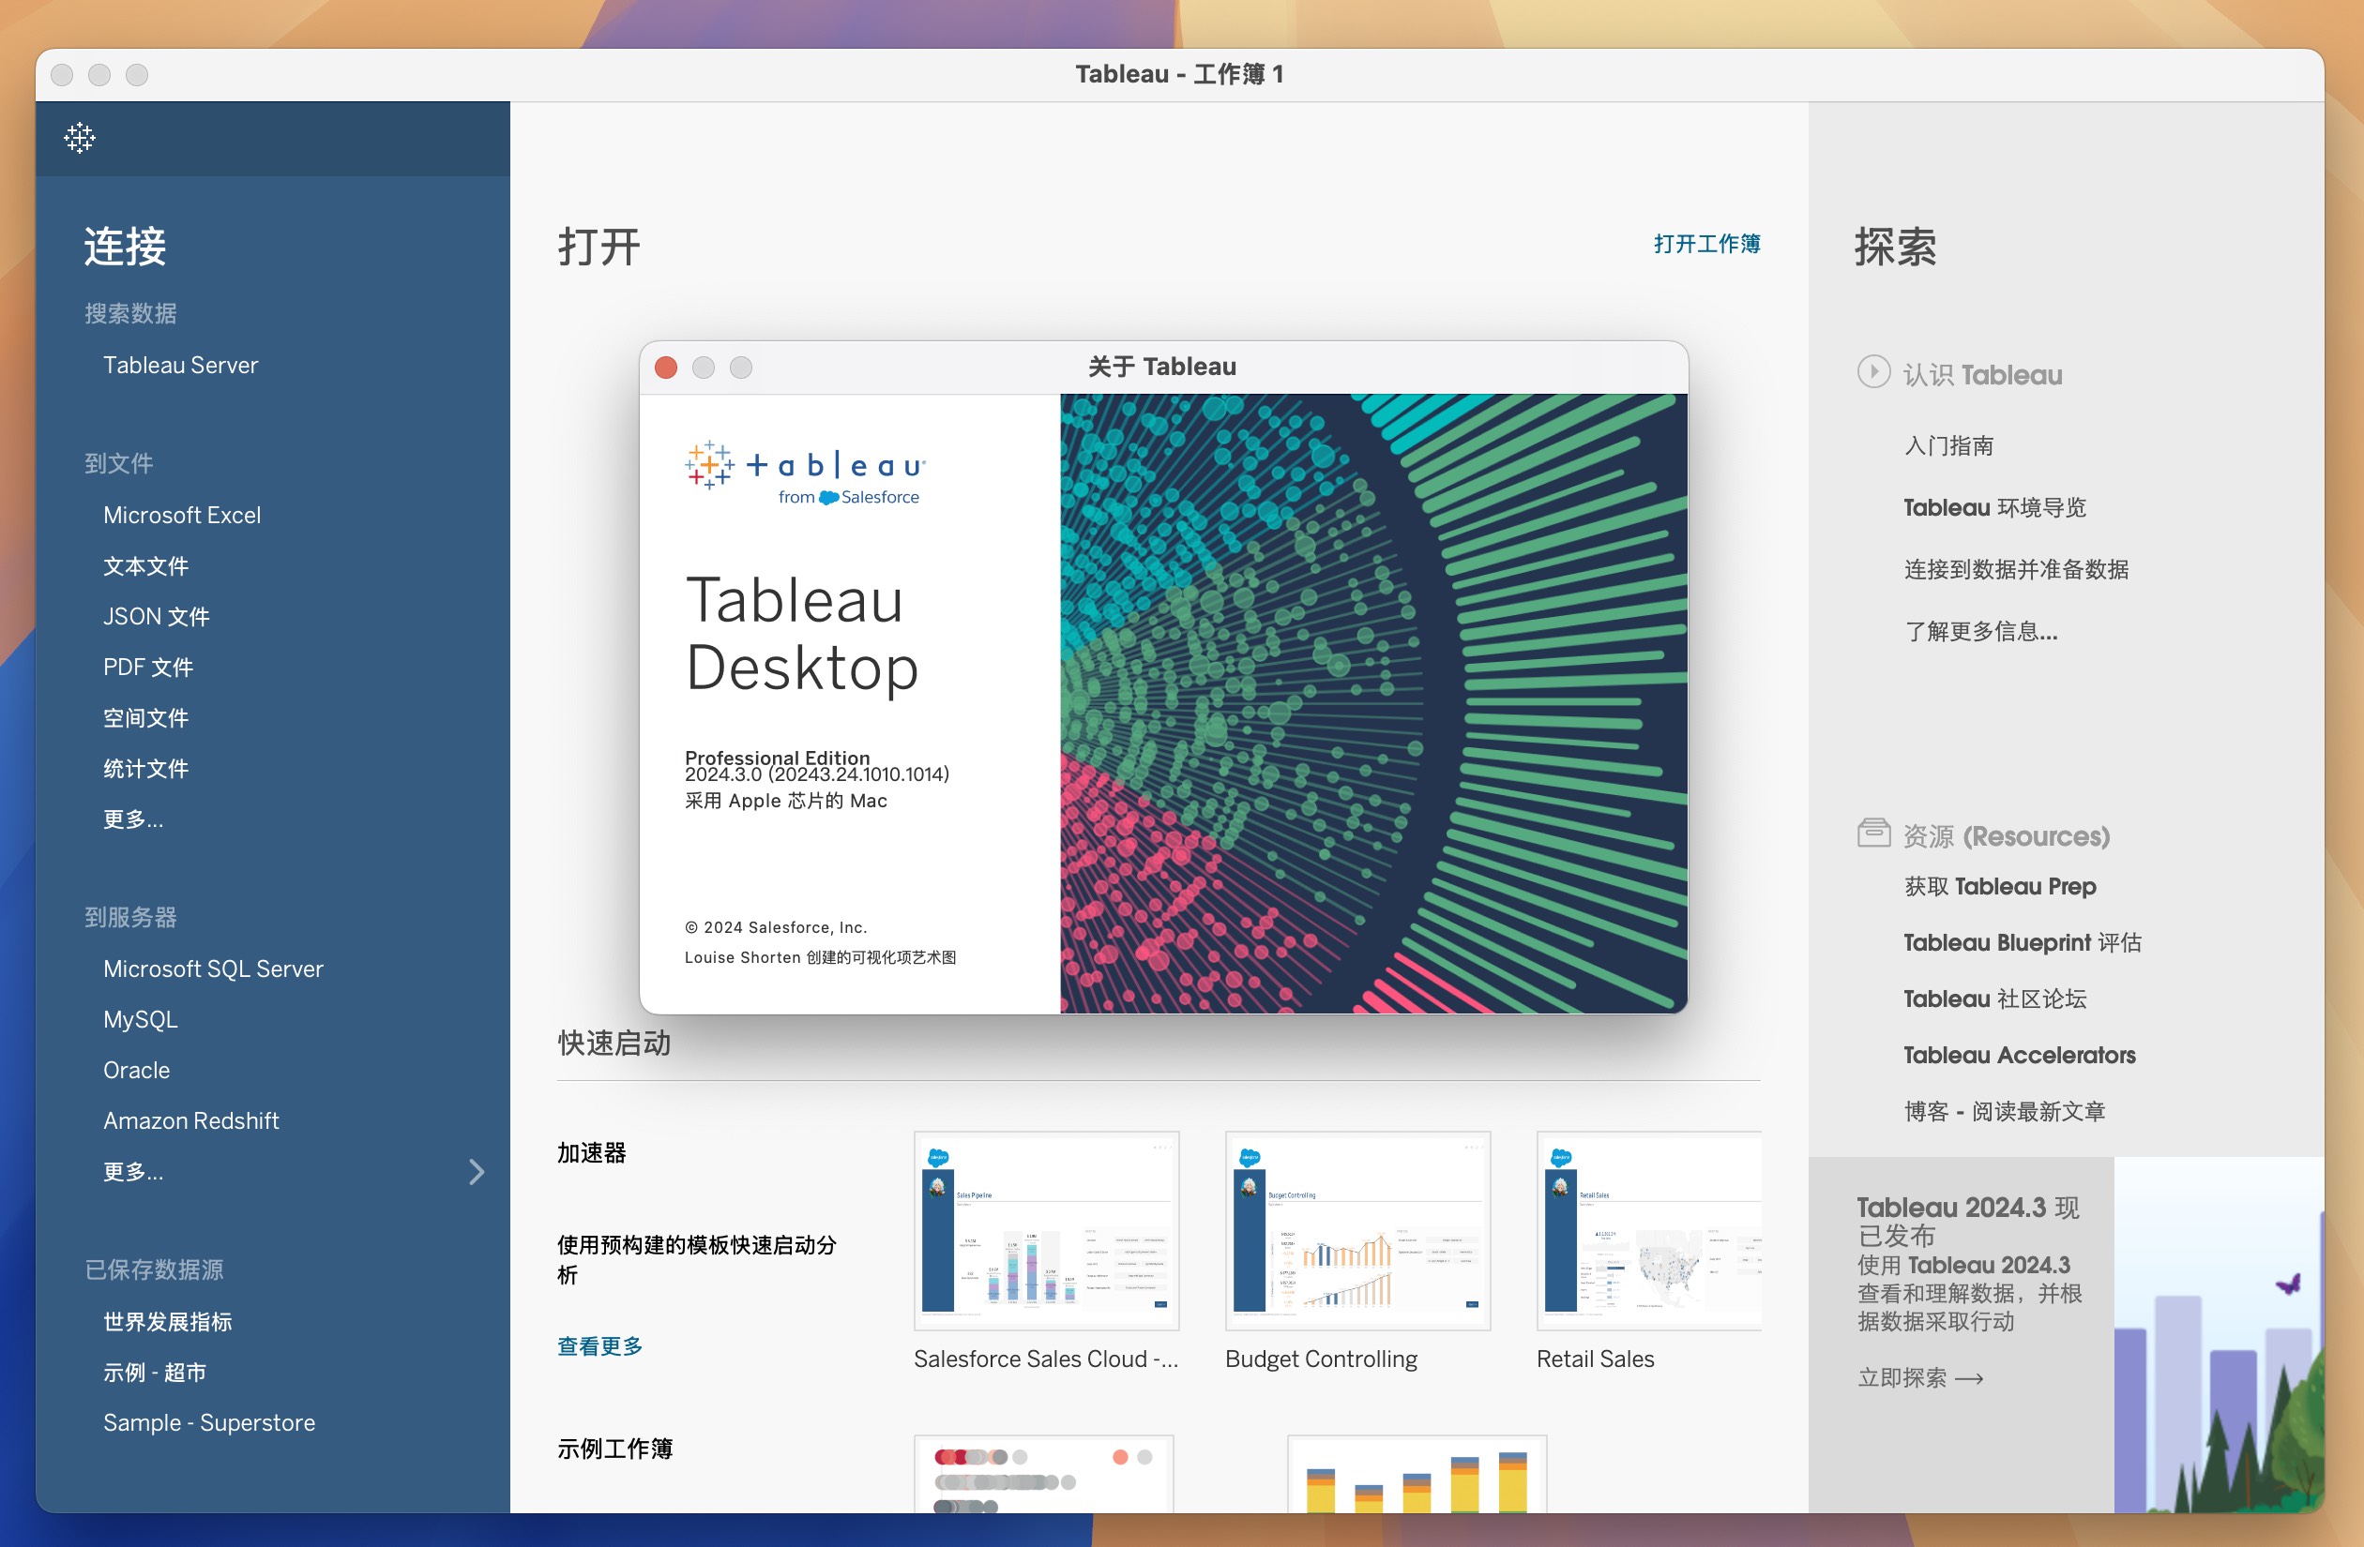Click the Louise Shorten artwork credit text
The image size is (2364, 1547).
[x=820, y=957]
